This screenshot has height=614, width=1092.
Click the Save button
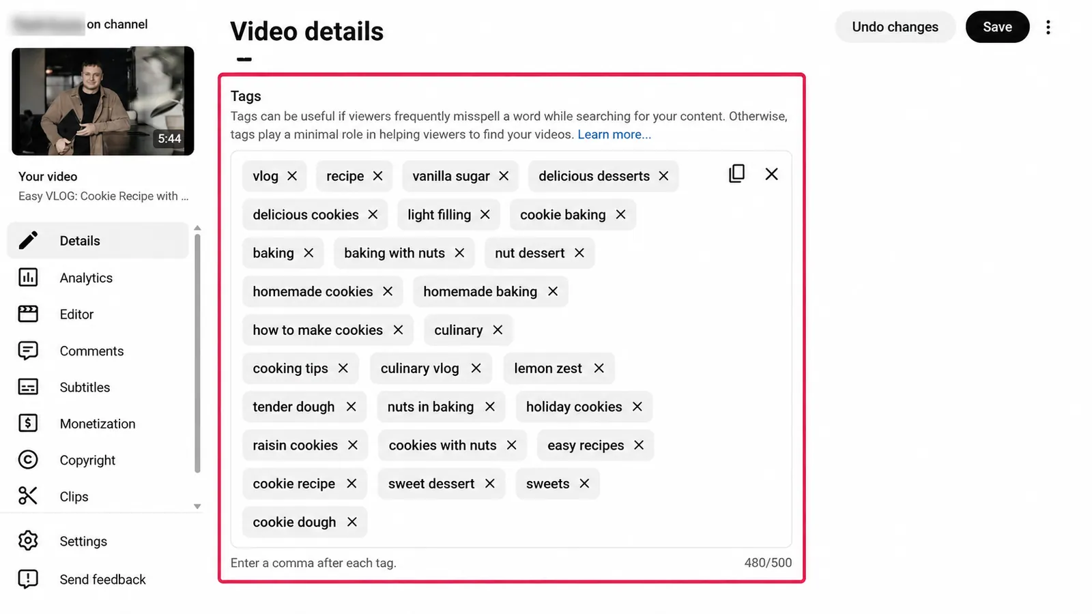click(997, 27)
